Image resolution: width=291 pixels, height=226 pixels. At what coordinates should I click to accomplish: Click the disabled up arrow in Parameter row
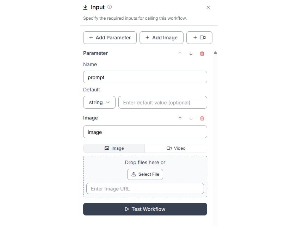point(180,54)
